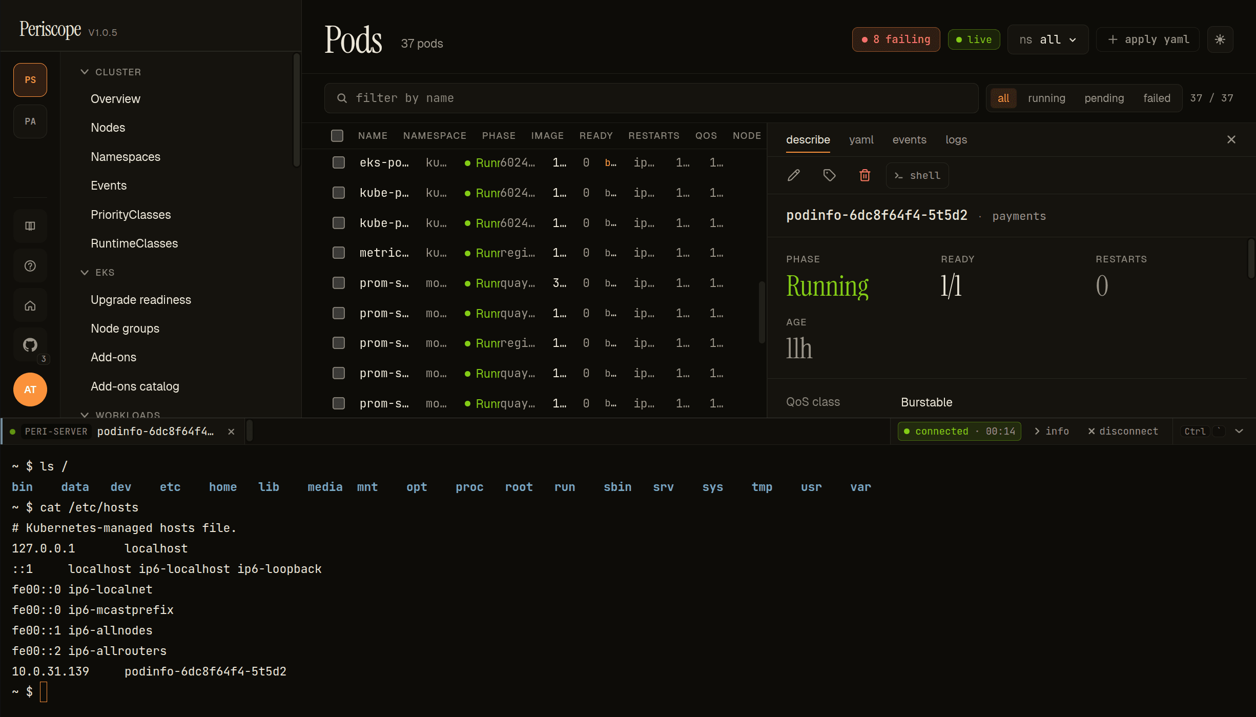Click the search magnifier icon
1256x717 pixels.
[x=342, y=98]
